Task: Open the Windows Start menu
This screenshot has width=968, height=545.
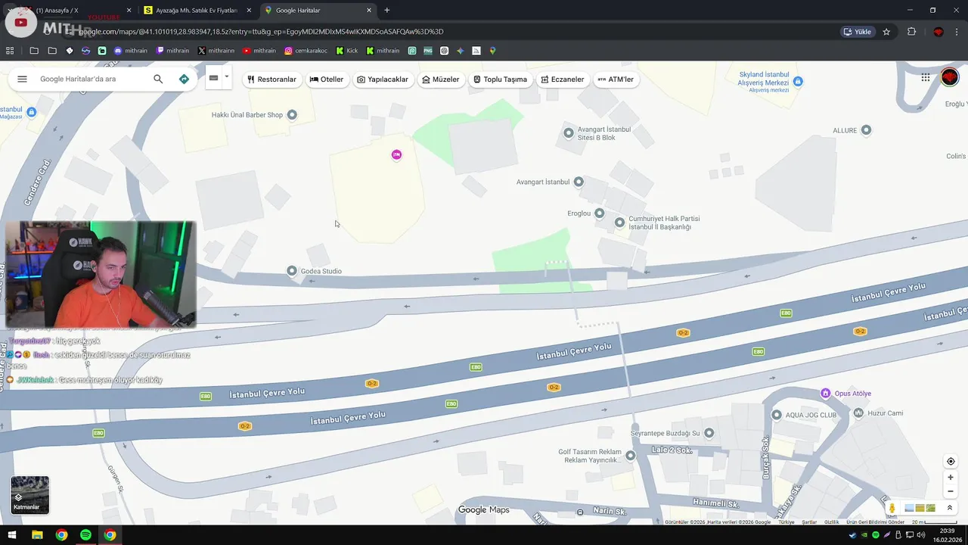Action: coord(12,535)
